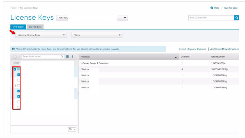
Task: Open the Filters dropdown
Action: [96, 35]
